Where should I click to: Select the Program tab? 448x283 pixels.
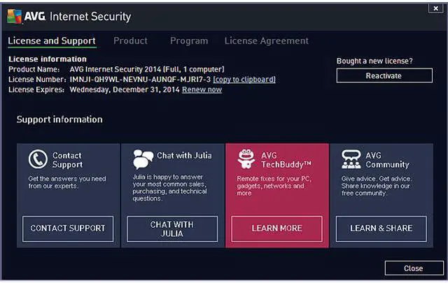[189, 41]
